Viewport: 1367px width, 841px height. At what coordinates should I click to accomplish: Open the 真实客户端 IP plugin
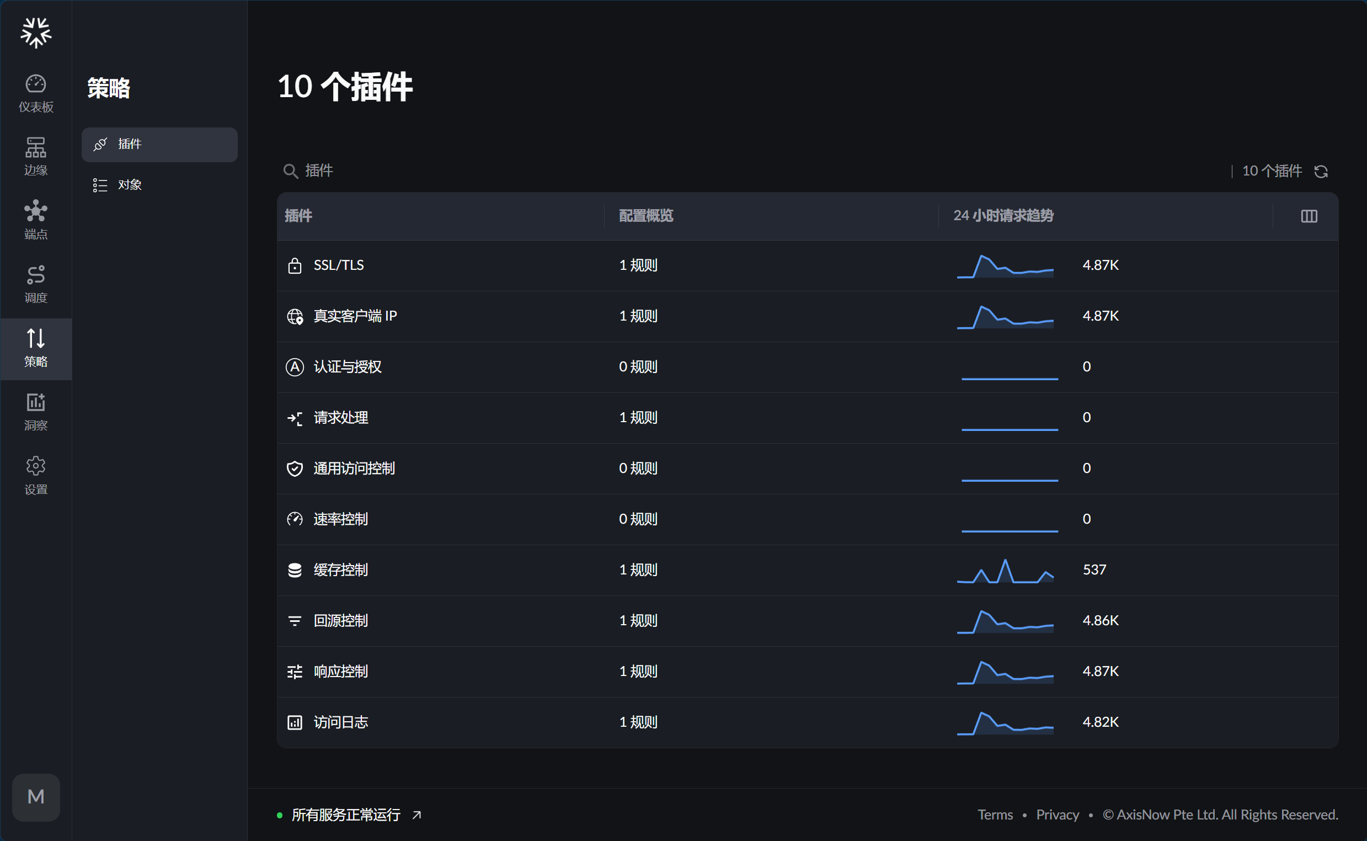coord(355,316)
